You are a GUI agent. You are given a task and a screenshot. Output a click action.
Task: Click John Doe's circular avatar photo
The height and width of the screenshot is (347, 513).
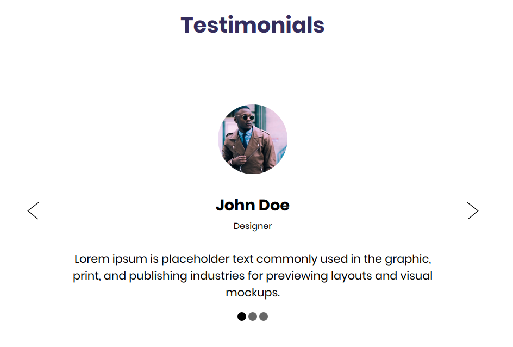point(253,139)
